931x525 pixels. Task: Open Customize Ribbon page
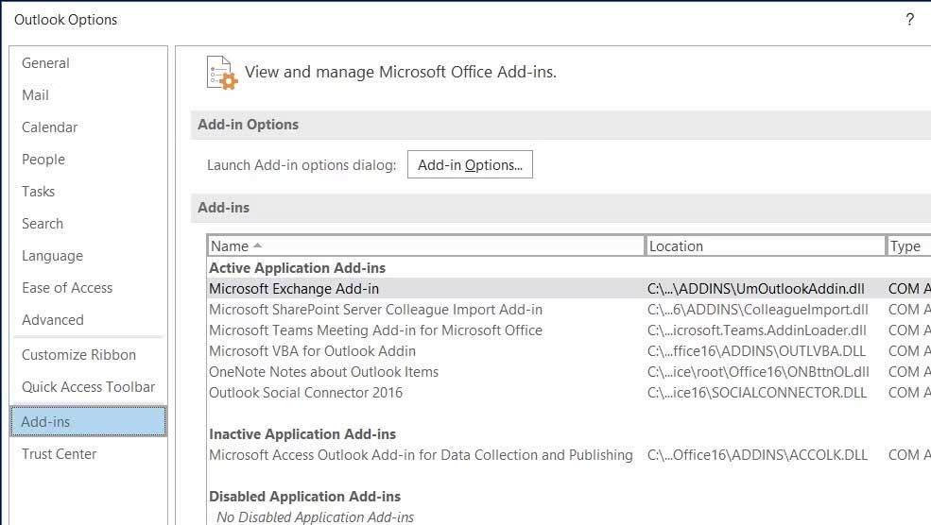pos(79,355)
